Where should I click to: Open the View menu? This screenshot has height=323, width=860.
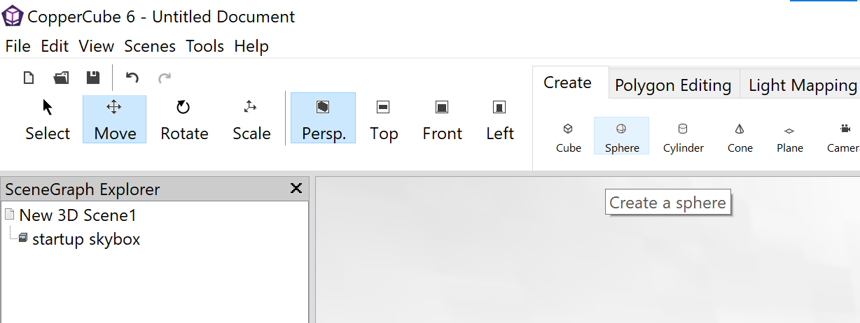coord(97,46)
